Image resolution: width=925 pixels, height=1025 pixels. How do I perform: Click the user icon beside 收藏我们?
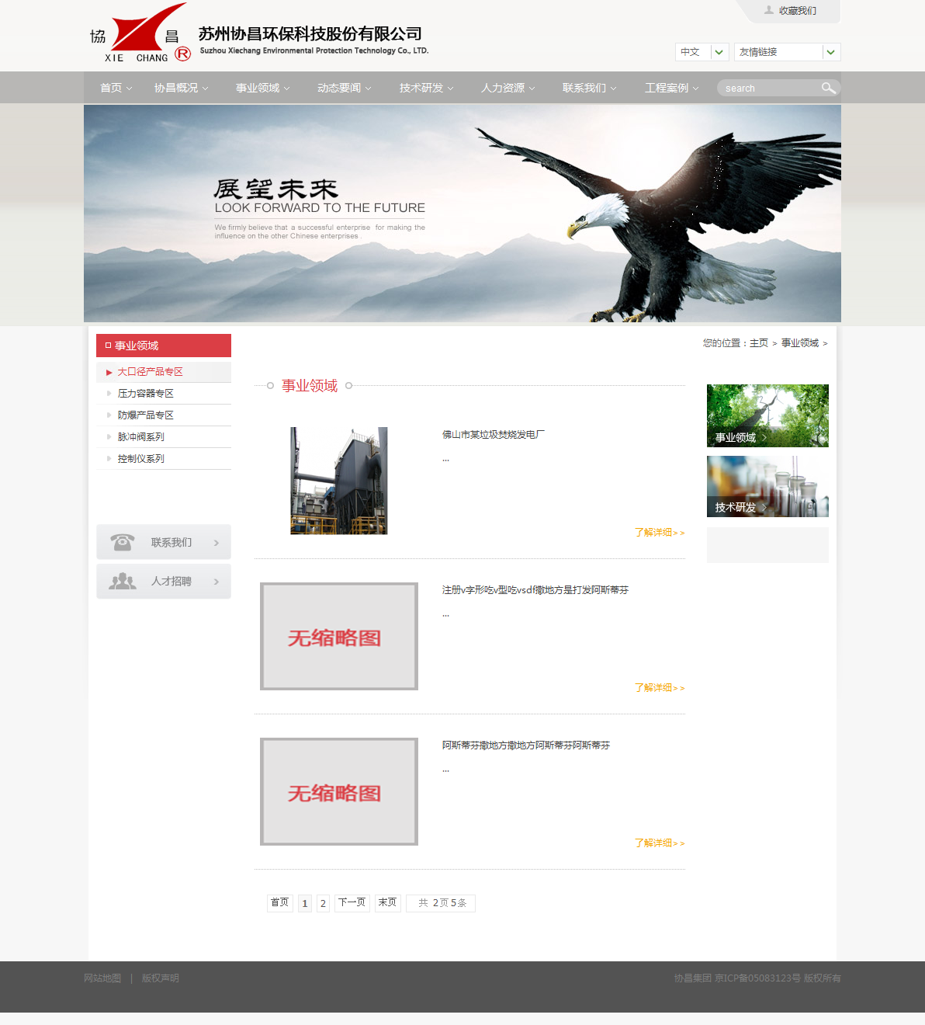(x=769, y=10)
